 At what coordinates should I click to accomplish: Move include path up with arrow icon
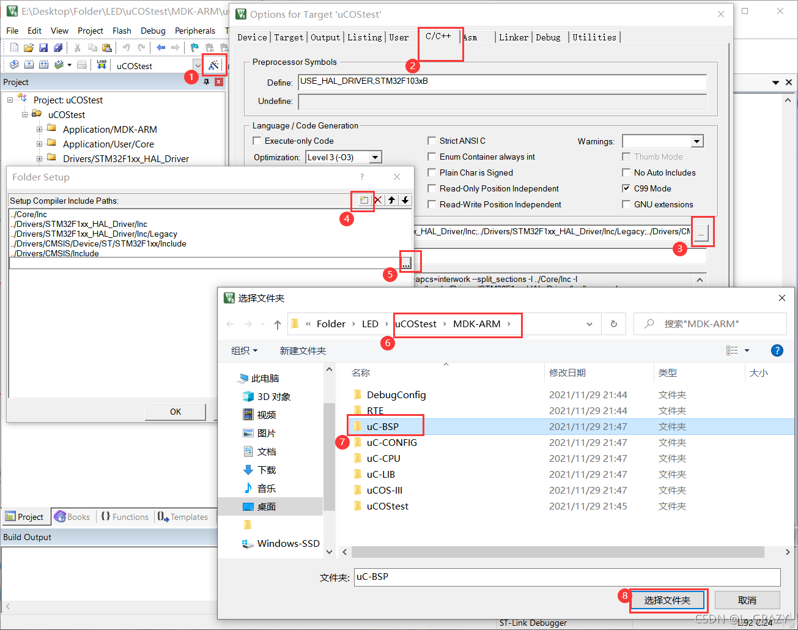pos(392,200)
